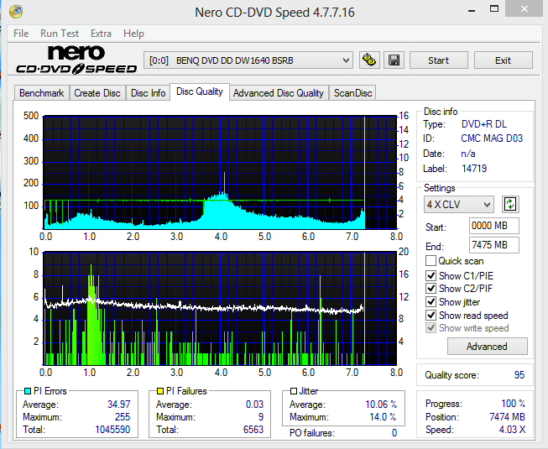Click the PO failures value 0

(394, 433)
